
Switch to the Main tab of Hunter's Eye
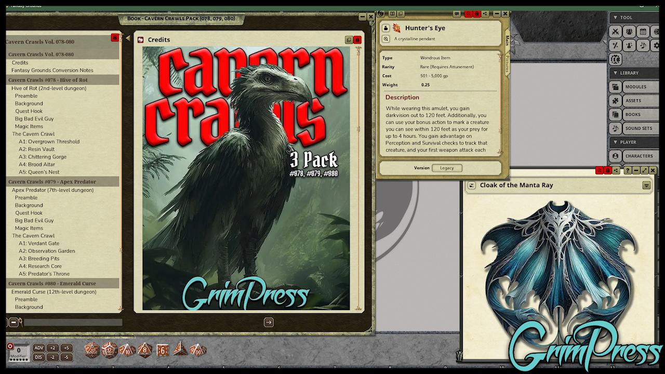pyautogui.click(x=507, y=41)
